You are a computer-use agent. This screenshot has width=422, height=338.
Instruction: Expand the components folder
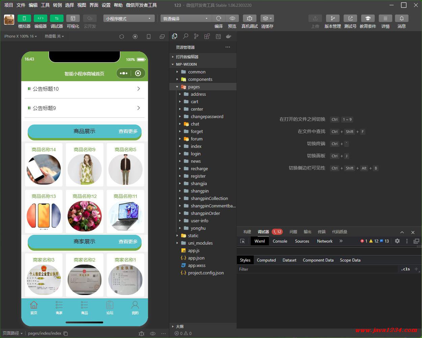click(x=203, y=79)
